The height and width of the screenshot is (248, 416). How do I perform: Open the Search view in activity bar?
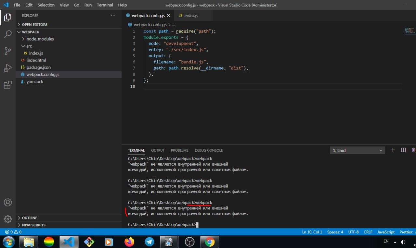(8, 34)
